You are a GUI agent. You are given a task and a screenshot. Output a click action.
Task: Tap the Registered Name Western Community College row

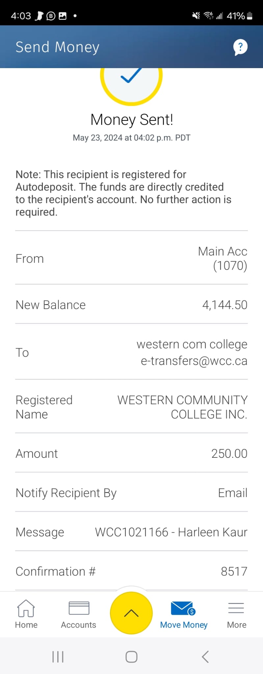(x=131, y=407)
